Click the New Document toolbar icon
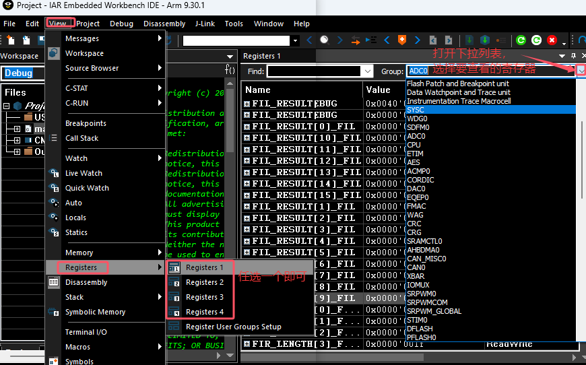 (11, 40)
